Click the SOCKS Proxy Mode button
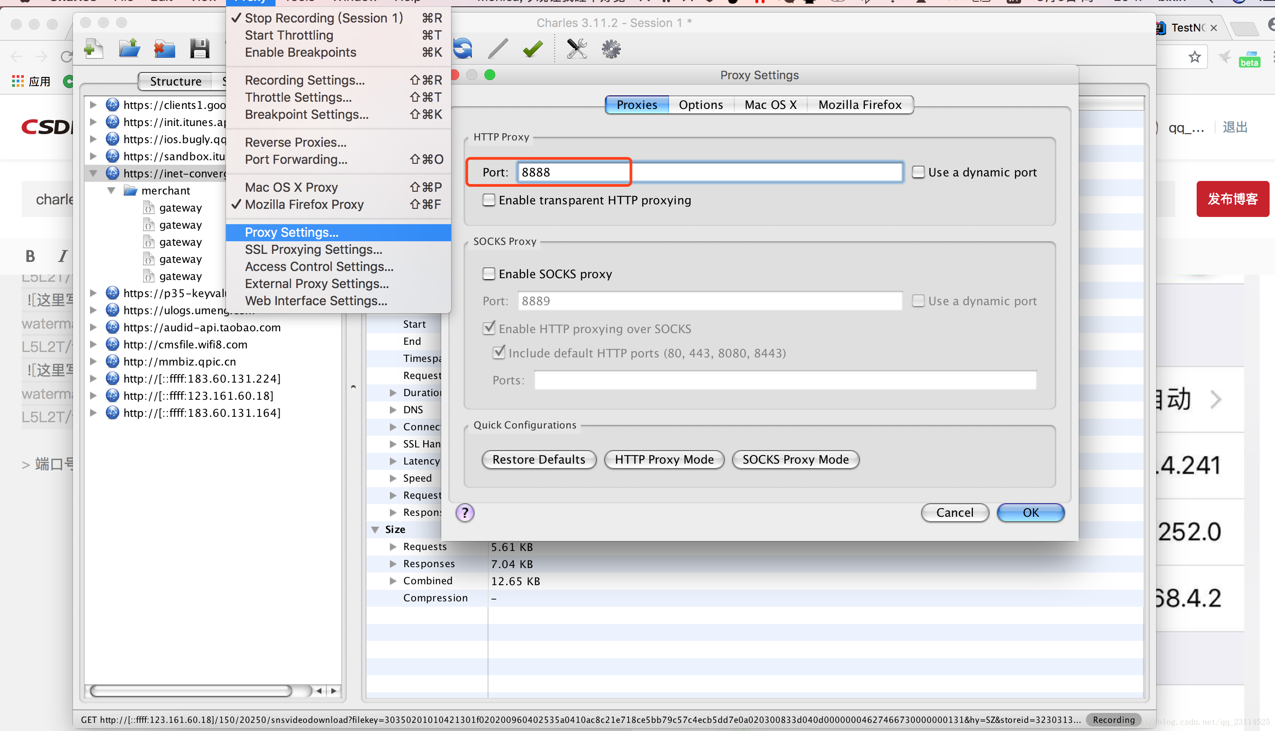This screenshot has height=731, width=1275. tap(796, 460)
